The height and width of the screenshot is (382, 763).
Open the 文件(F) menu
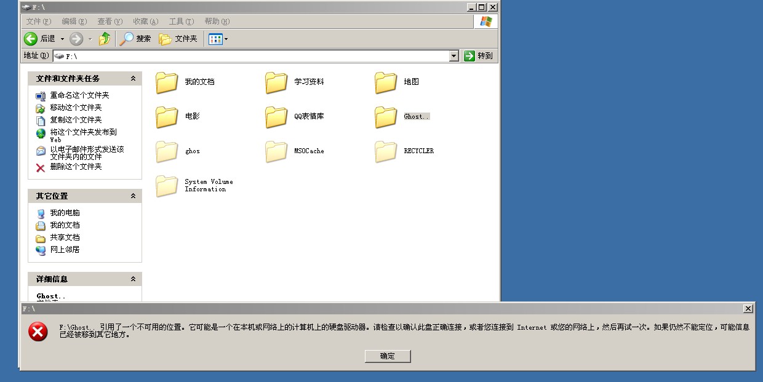click(38, 22)
